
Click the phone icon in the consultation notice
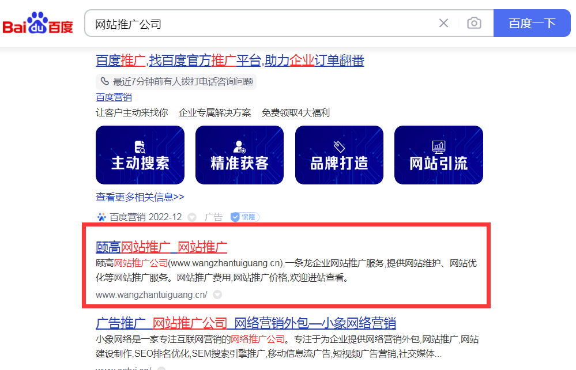[x=105, y=81]
